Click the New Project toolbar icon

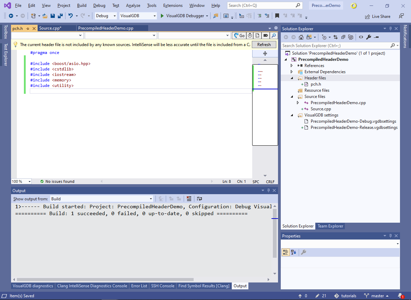coord(33,16)
